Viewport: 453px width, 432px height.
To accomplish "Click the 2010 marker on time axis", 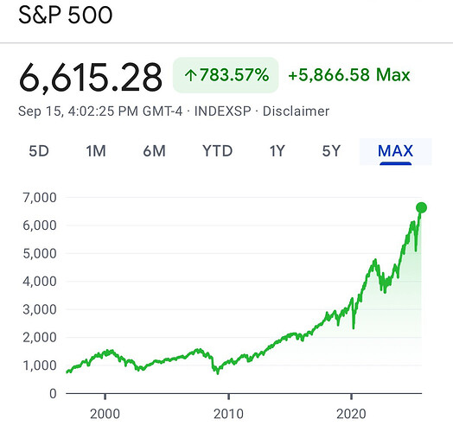I will tap(228, 414).
